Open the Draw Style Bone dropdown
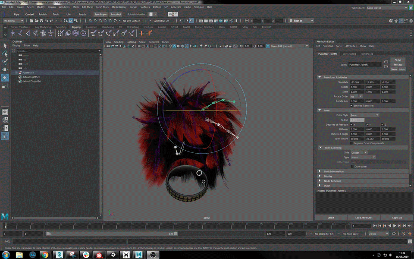Screen dimensions: 414x259 (365, 115)
